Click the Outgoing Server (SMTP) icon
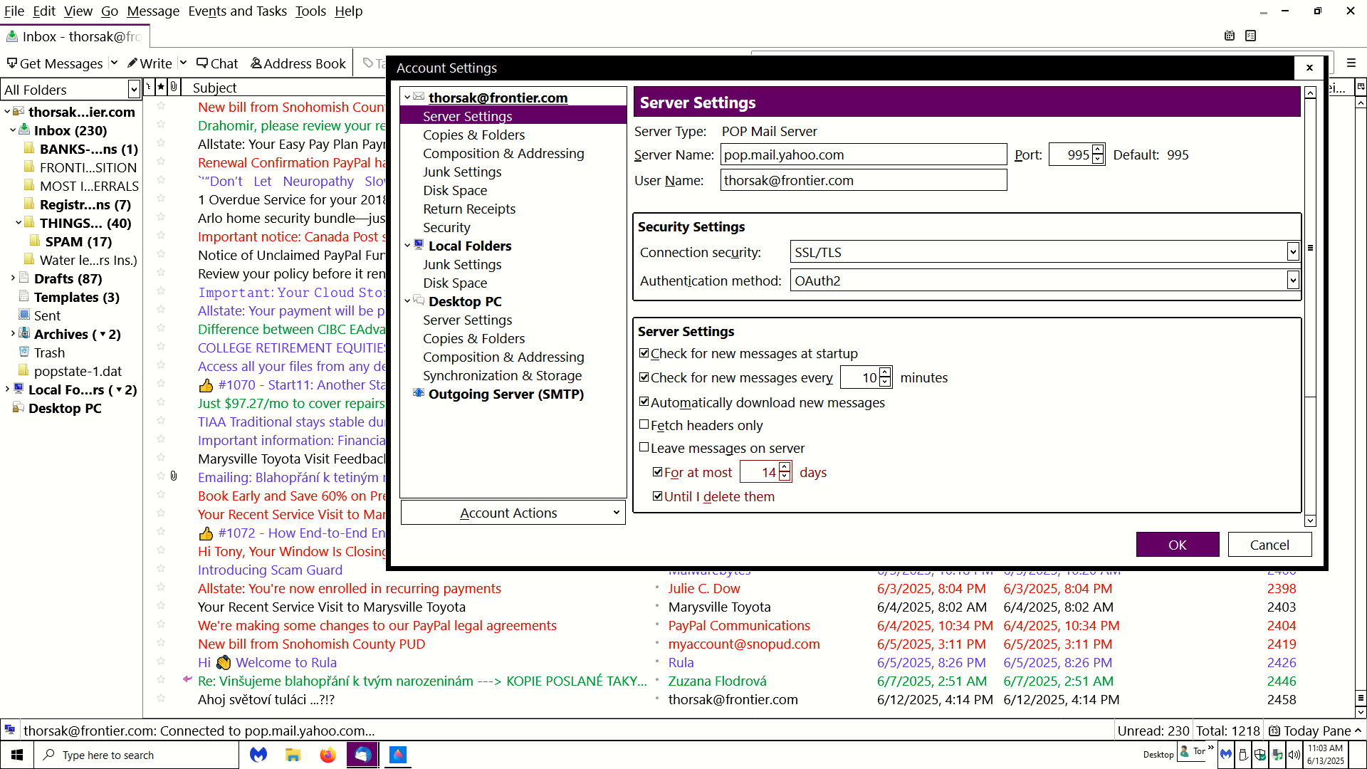 tap(419, 393)
